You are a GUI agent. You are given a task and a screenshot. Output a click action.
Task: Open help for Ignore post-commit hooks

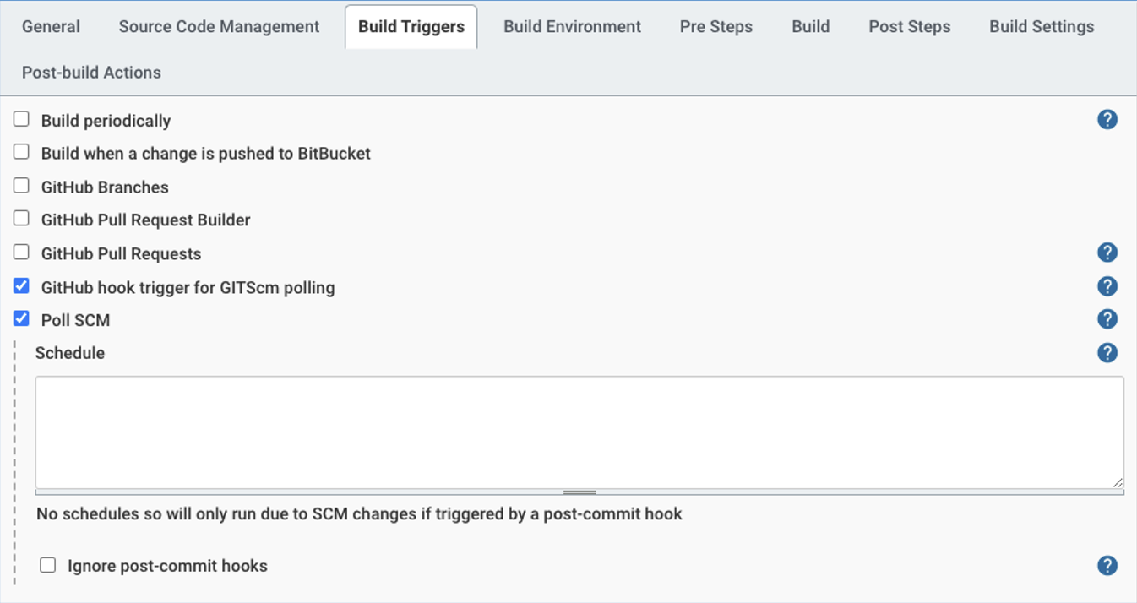point(1107,566)
